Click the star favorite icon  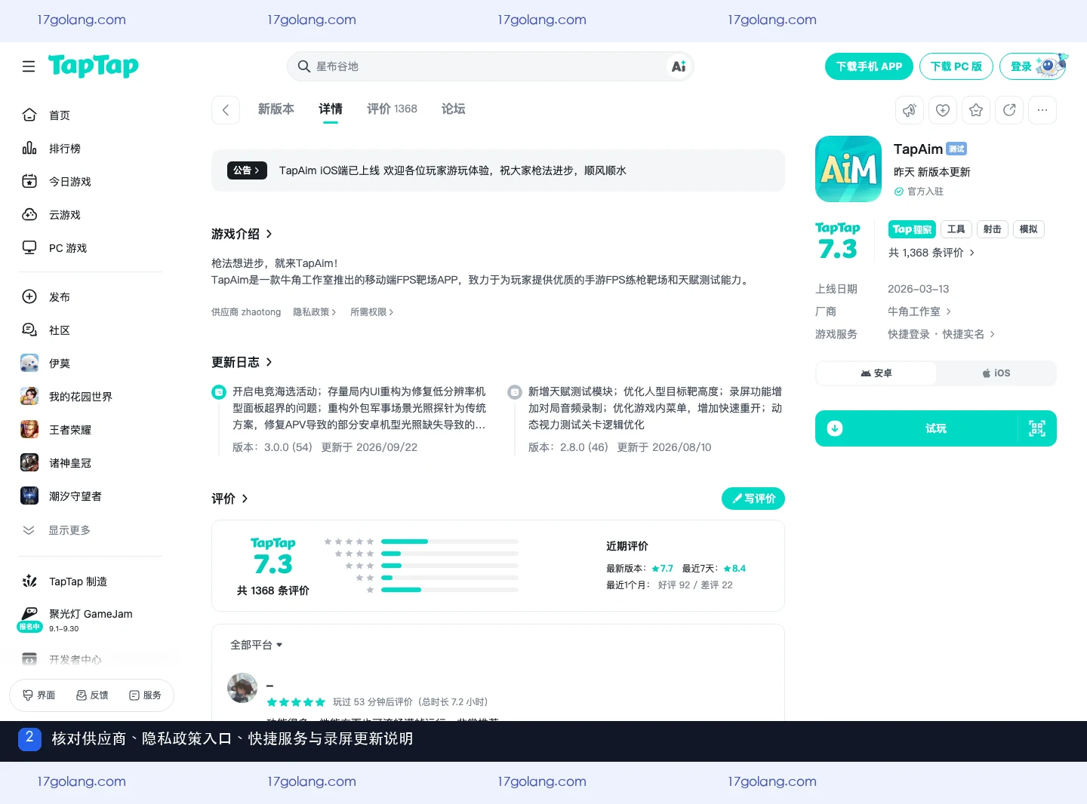pyautogui.click(x=976, y=110)
